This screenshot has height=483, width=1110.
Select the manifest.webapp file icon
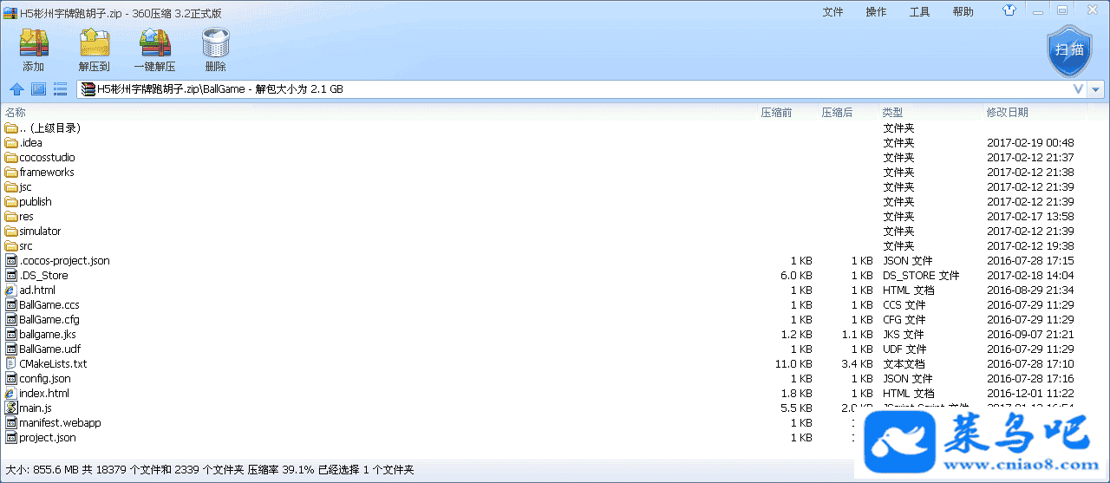tap(11, 423)
